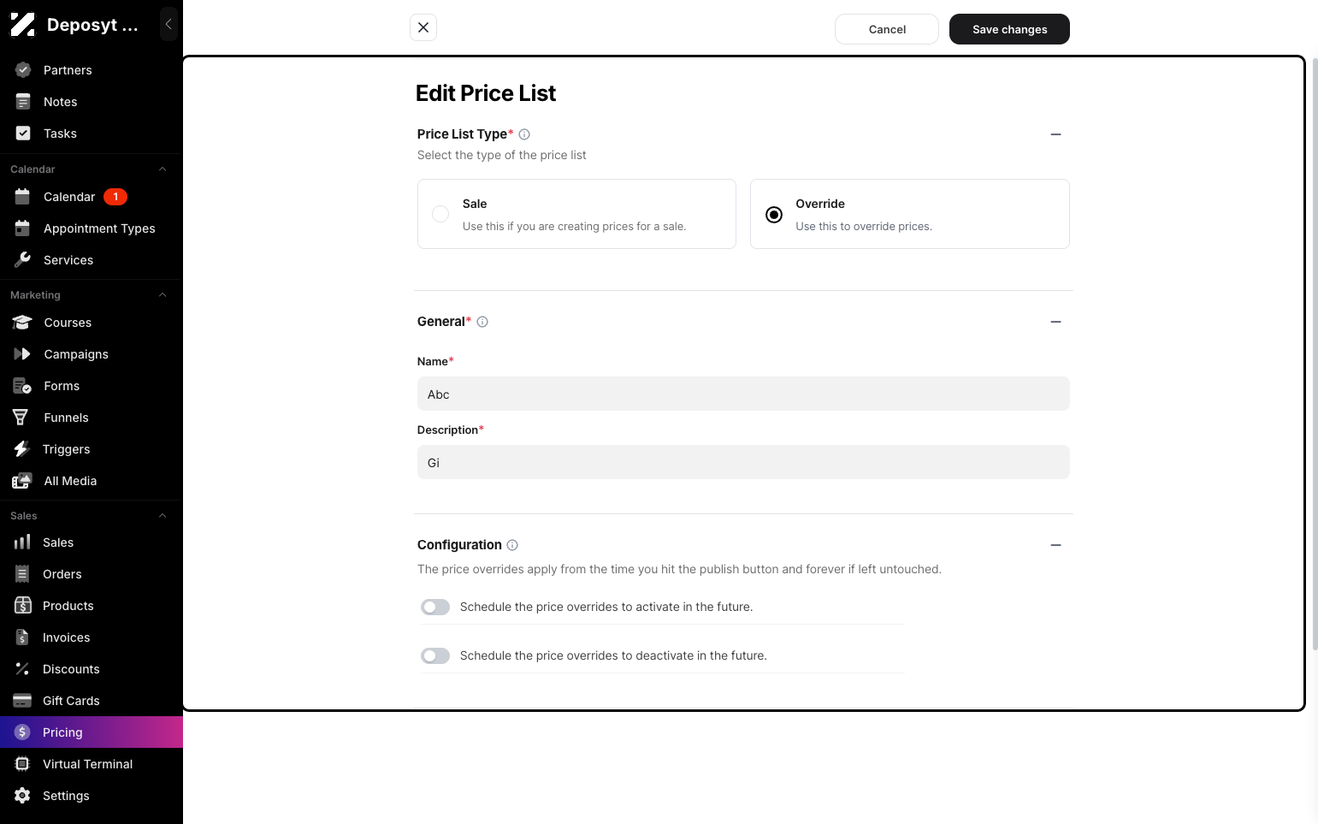Open the Virtual Terminal menu item
Screen dimensions: 1318x824
click(x=92, y=764)
